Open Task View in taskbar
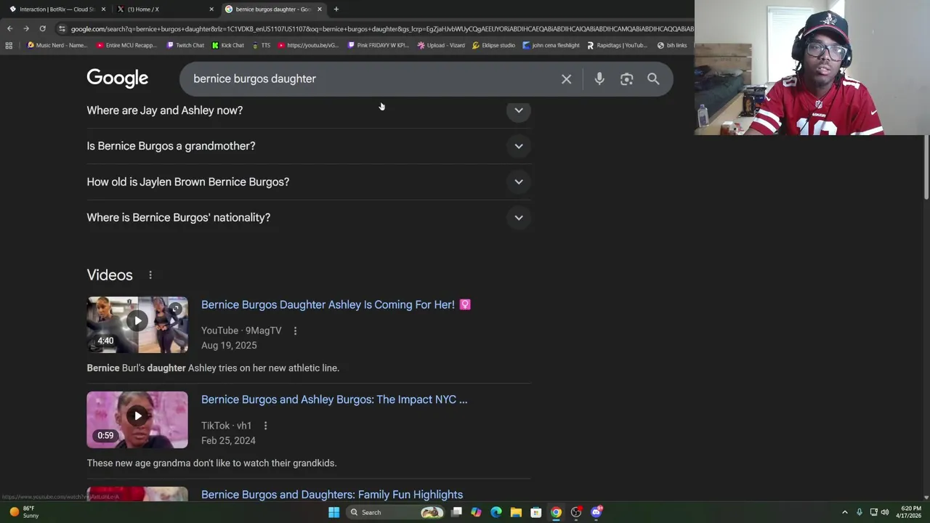930x523 pixels. tap(456, 512)
